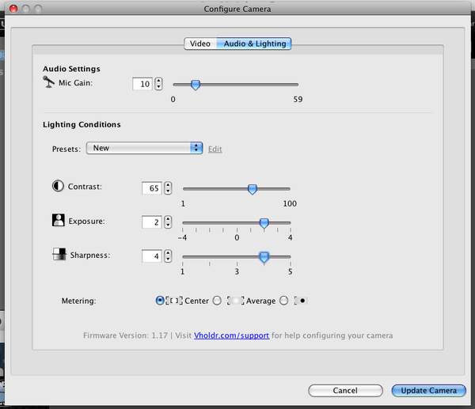The height and width of the screenshot is (409, 475).
Task: Close the Configure Camera window
Action: coord(13,9)
